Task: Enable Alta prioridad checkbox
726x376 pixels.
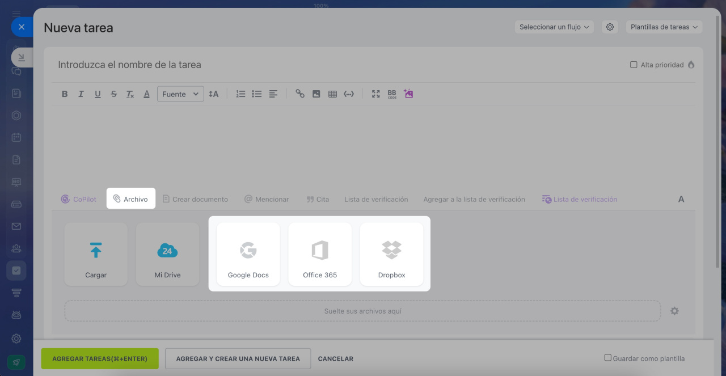Action: click(x=634, y=65)
